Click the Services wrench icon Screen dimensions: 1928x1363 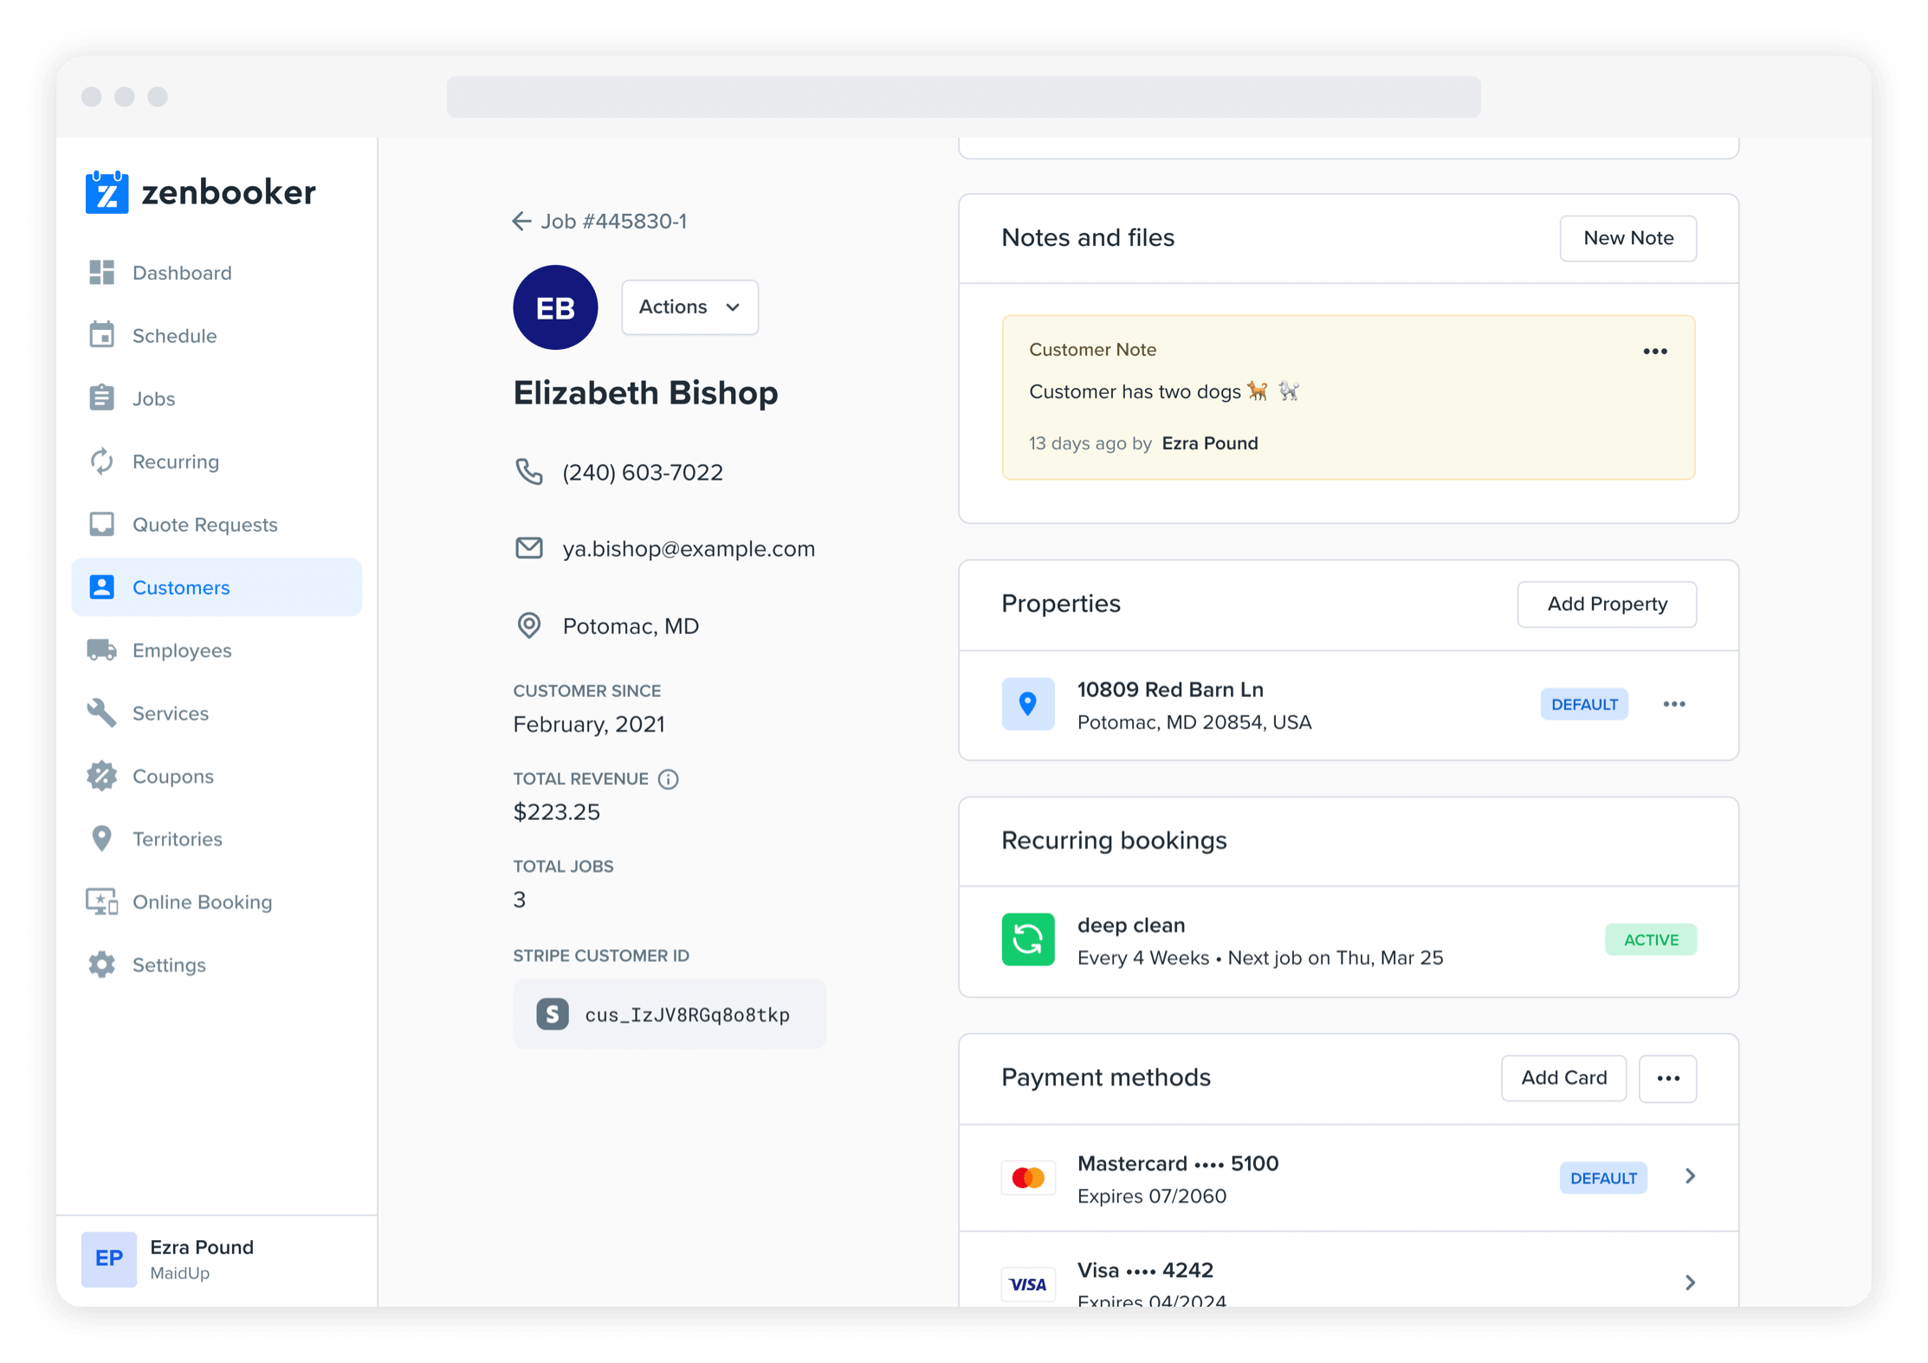tap(101, 714)
